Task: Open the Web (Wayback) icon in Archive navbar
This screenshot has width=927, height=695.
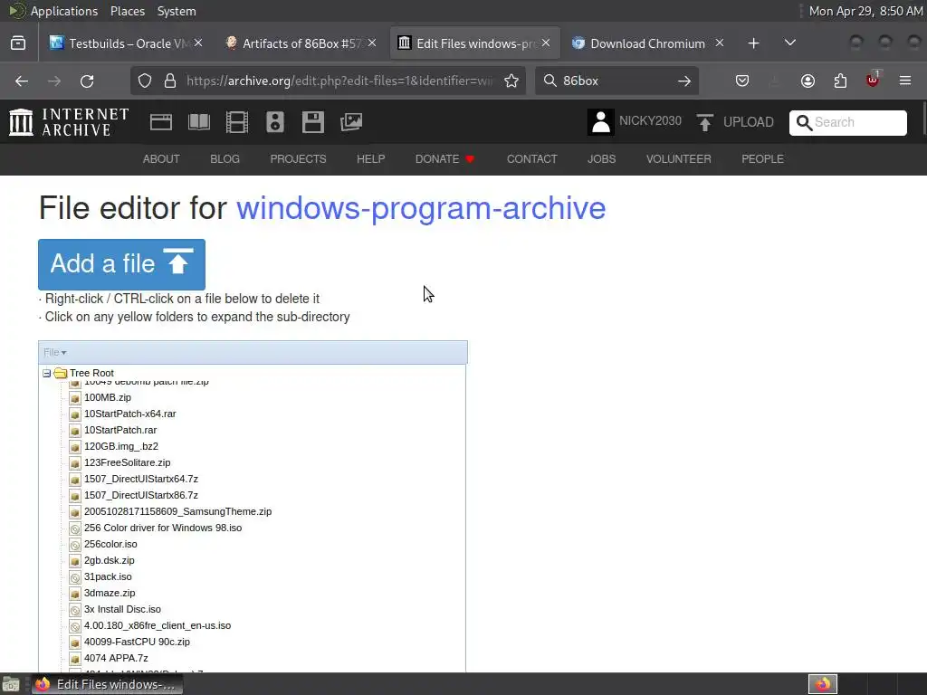Action: pos(161,122)
